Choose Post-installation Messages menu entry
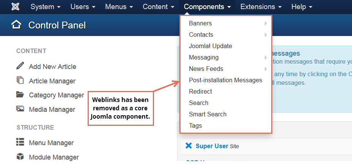Screen dimensions: 352x166 pyautogui.click(x=226, y=80)
